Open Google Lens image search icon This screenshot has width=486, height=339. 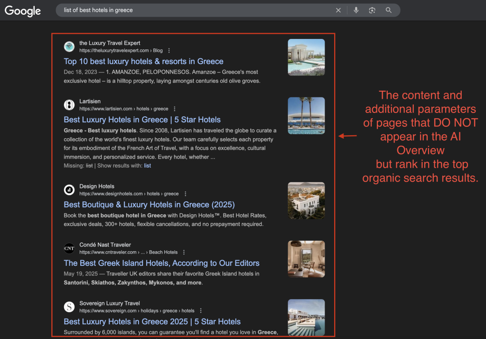(x=372, y=10)
